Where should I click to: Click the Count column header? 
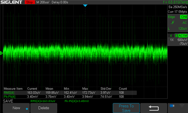click(x=123, y=89)
